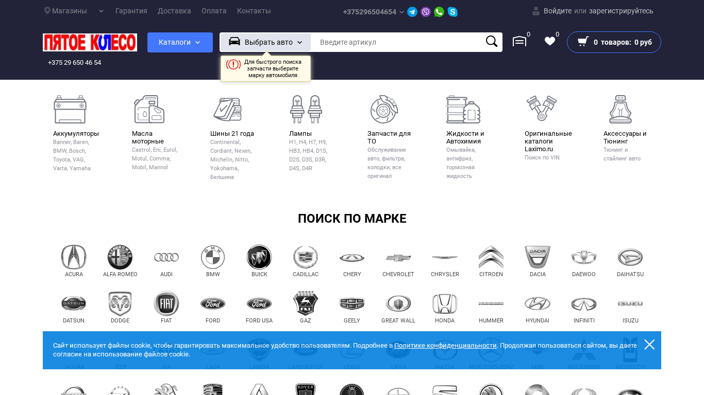Open WhatsApp messenger icon
Viewport: 704px width, 395px height.
(x=439, y=12)
